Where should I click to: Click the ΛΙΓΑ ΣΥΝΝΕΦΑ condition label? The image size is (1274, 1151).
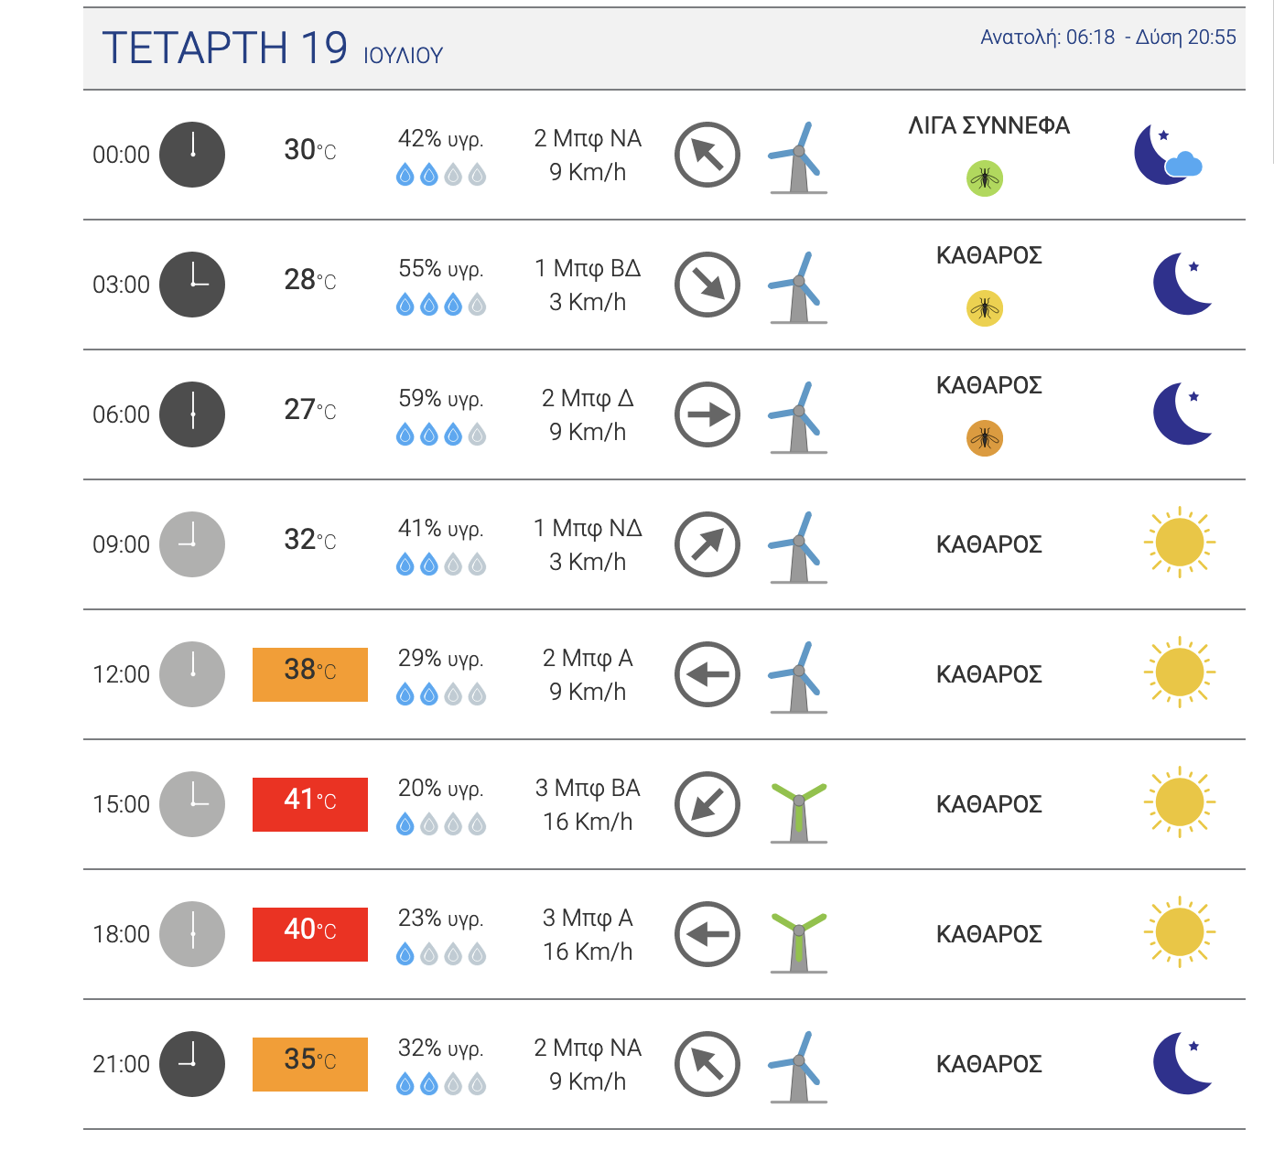click(x=989, y=125)
